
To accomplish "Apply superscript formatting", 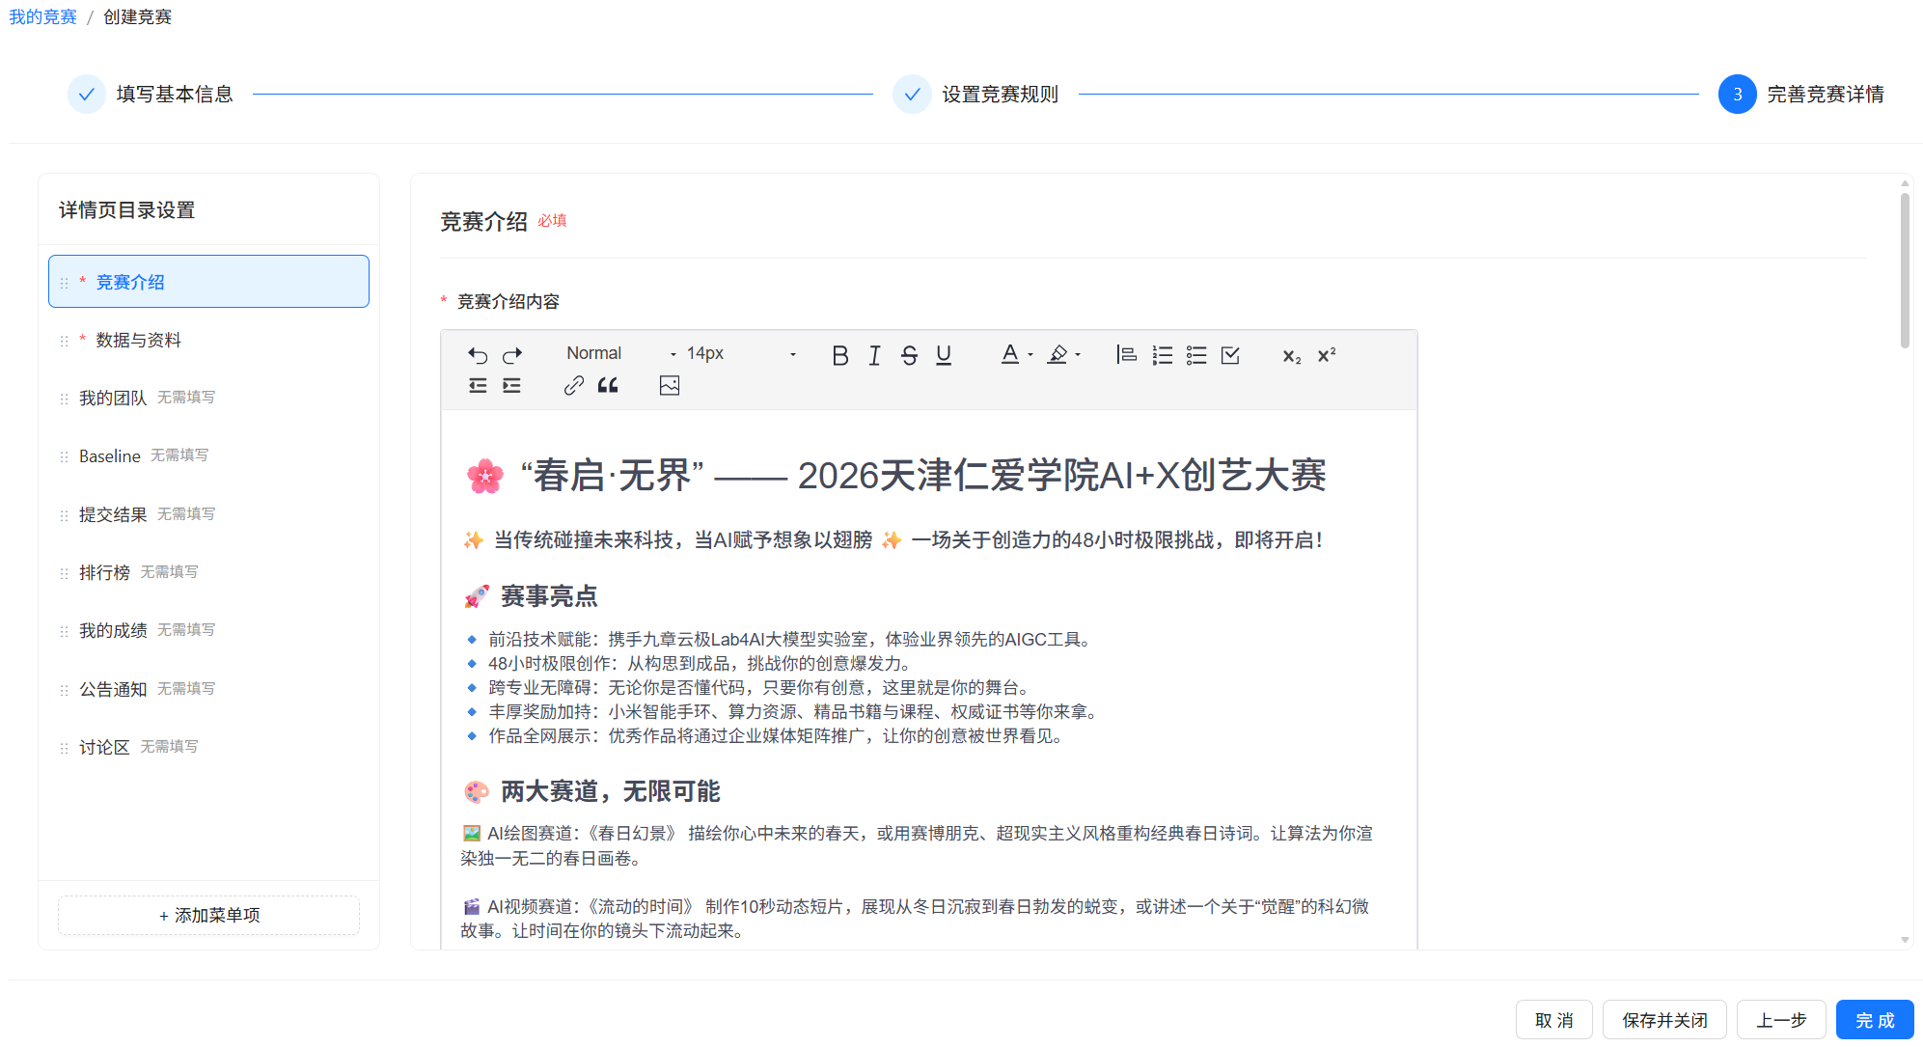I will 1327,355.
